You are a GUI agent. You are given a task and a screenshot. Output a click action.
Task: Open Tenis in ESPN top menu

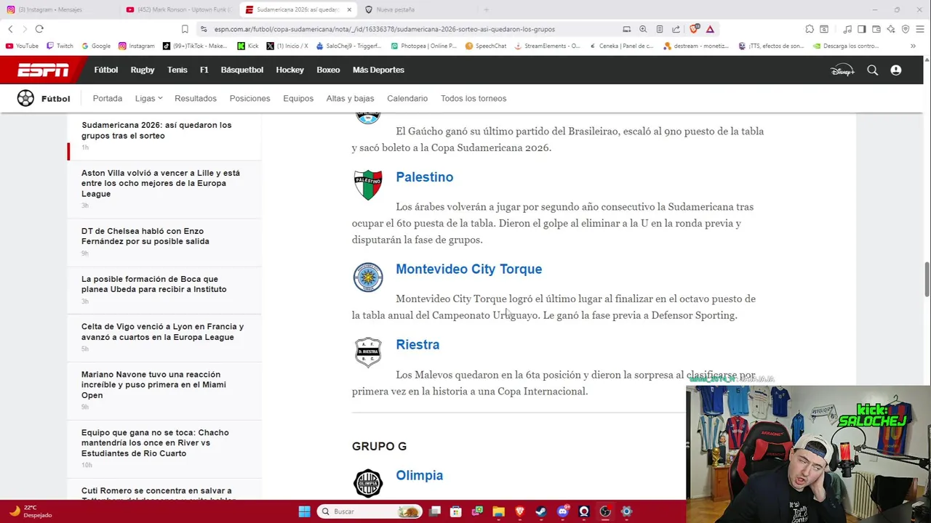click(x=177, y=70)
